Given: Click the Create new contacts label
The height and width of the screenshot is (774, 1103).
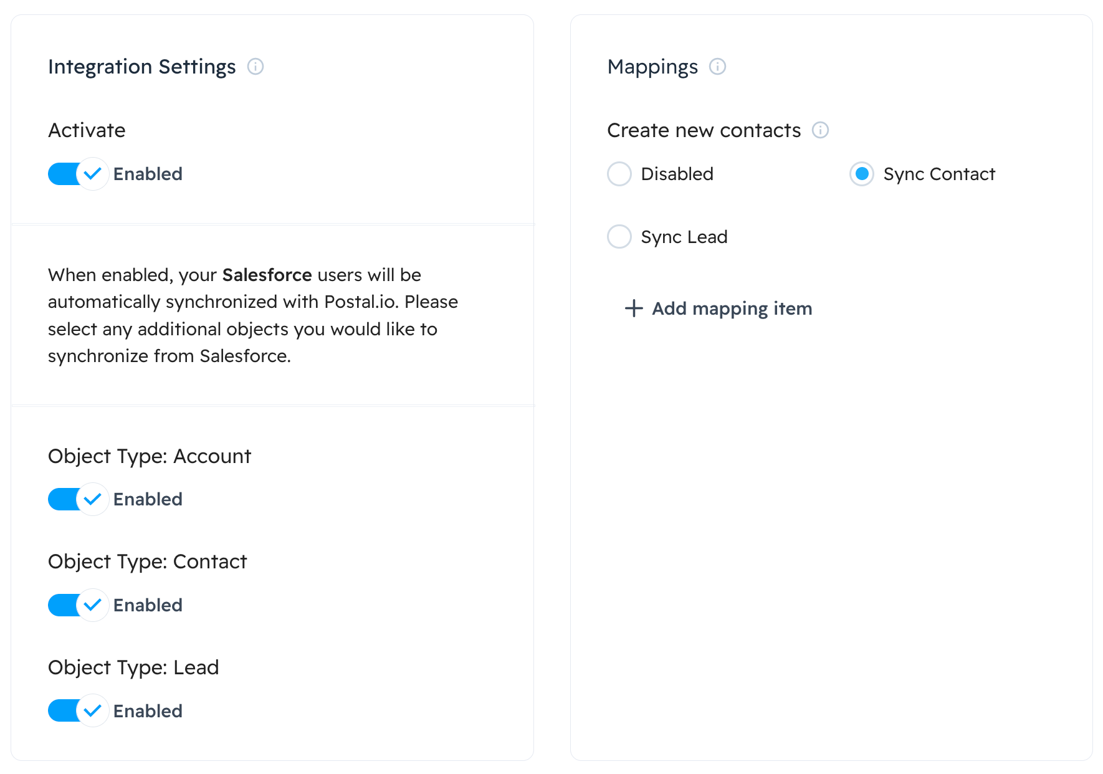Looking at the screenshot, I should 704,130.
